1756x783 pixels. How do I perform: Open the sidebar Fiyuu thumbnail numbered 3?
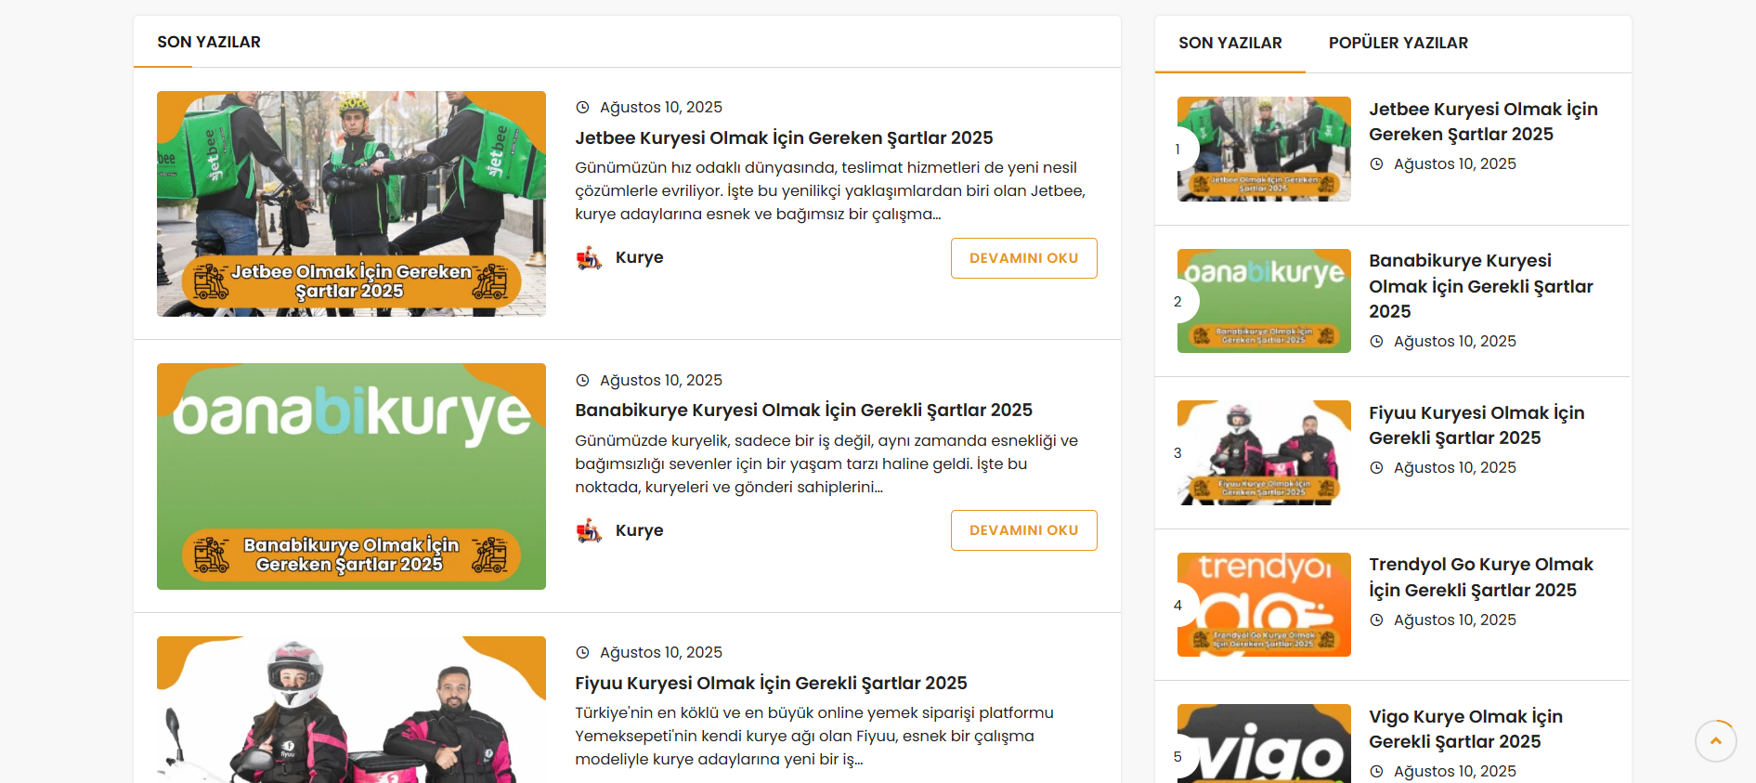coord(1264,452)
